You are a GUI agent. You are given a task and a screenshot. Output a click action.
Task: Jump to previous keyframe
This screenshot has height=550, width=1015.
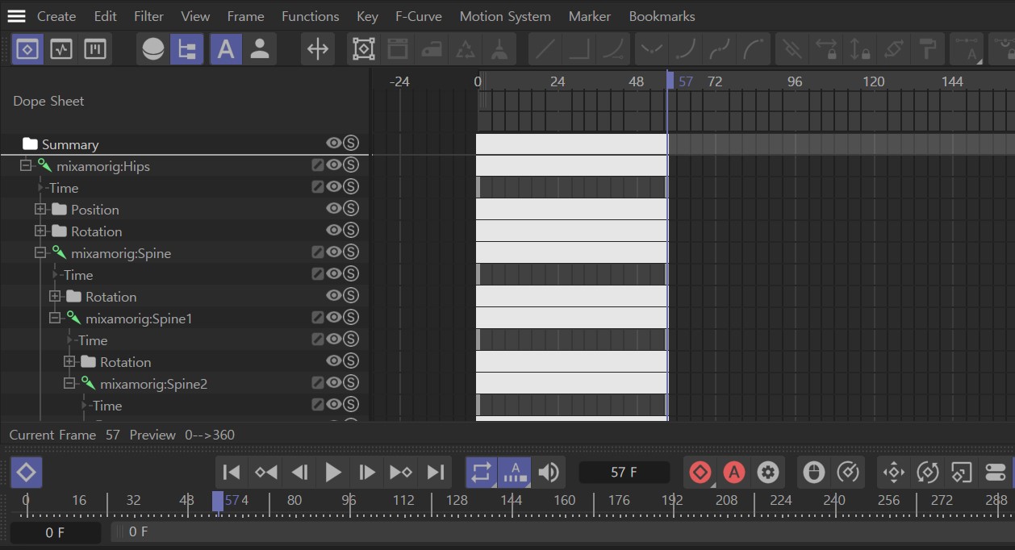(265, 472)
